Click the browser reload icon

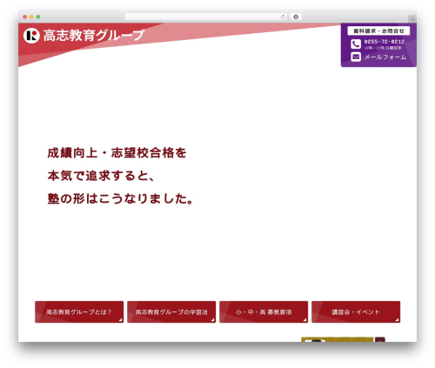(283, 17)
